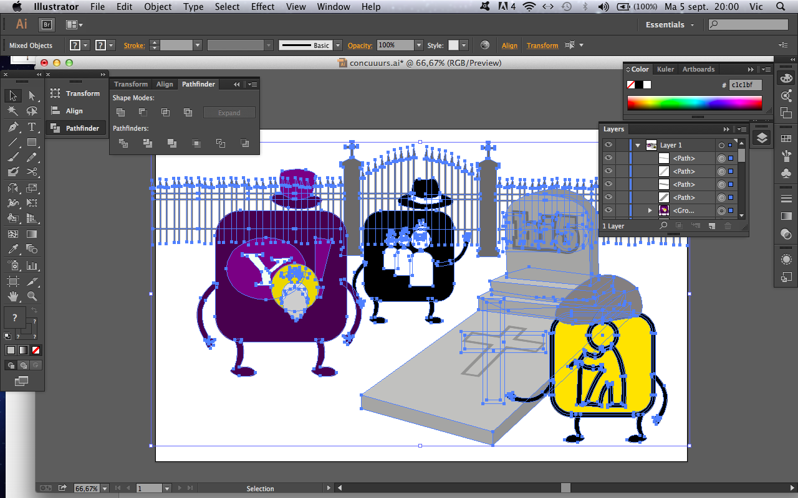Open the Layers panel flyout menu
The image size is (798, 498).
pos(741,129)
